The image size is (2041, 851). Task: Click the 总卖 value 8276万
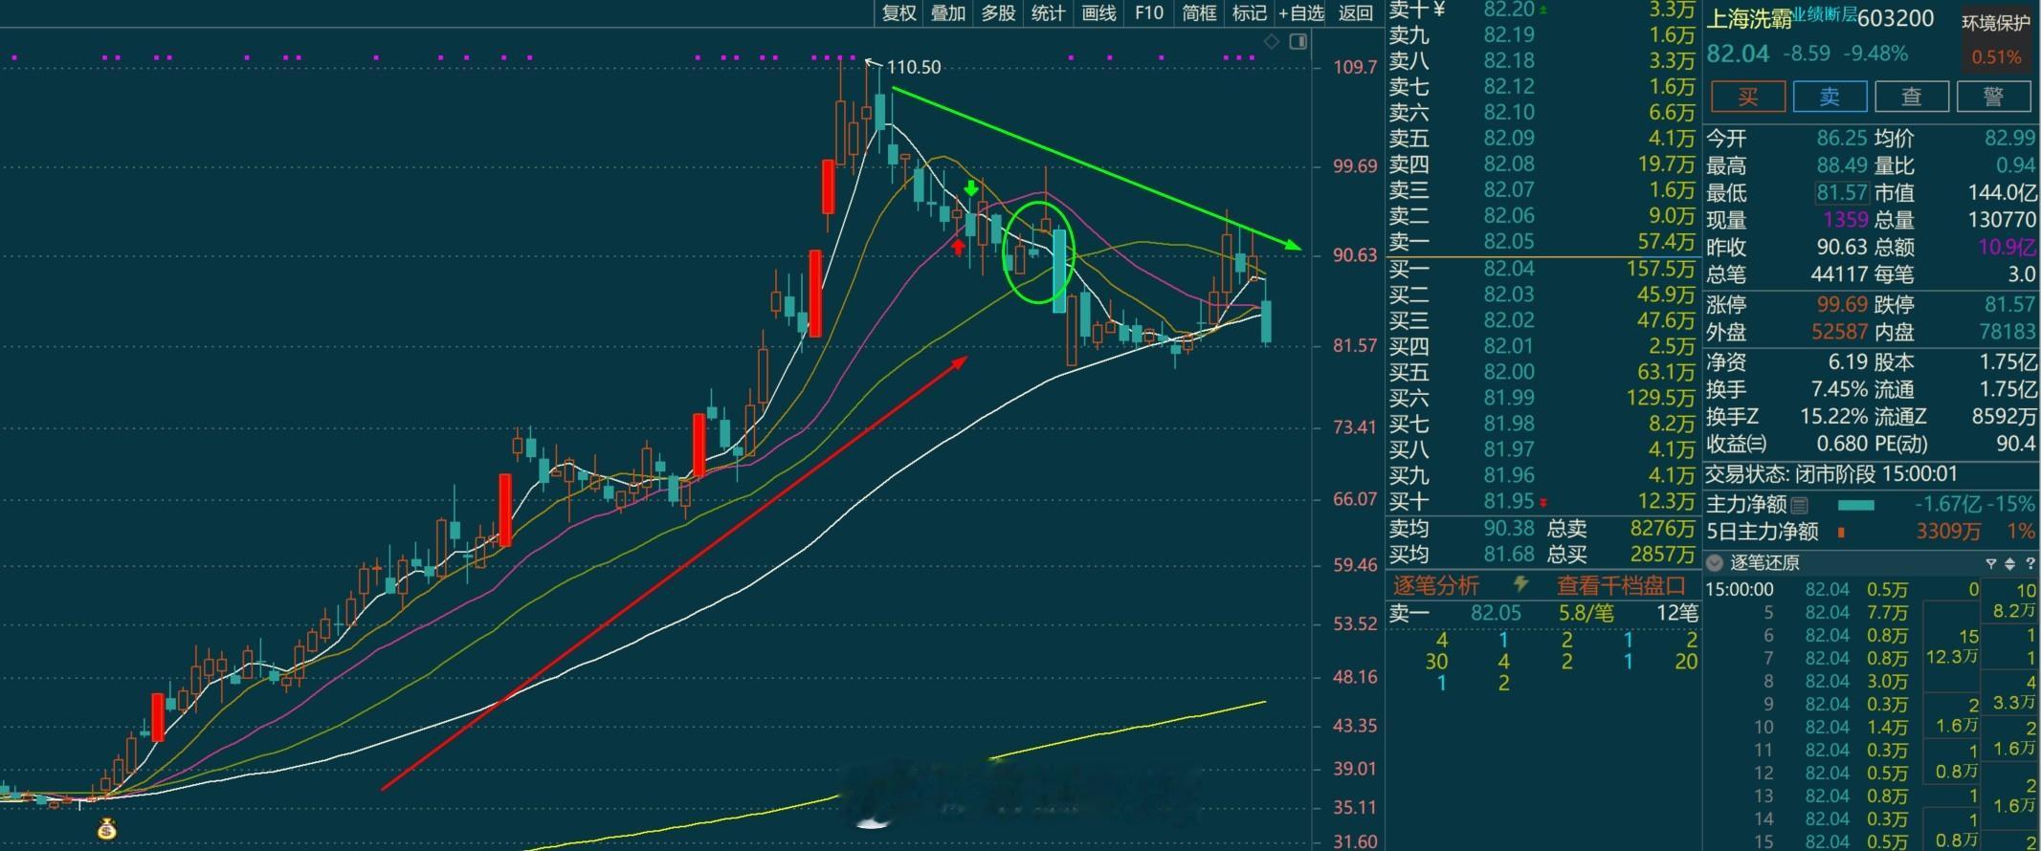pyautogui.click(x=1663, y=528)
